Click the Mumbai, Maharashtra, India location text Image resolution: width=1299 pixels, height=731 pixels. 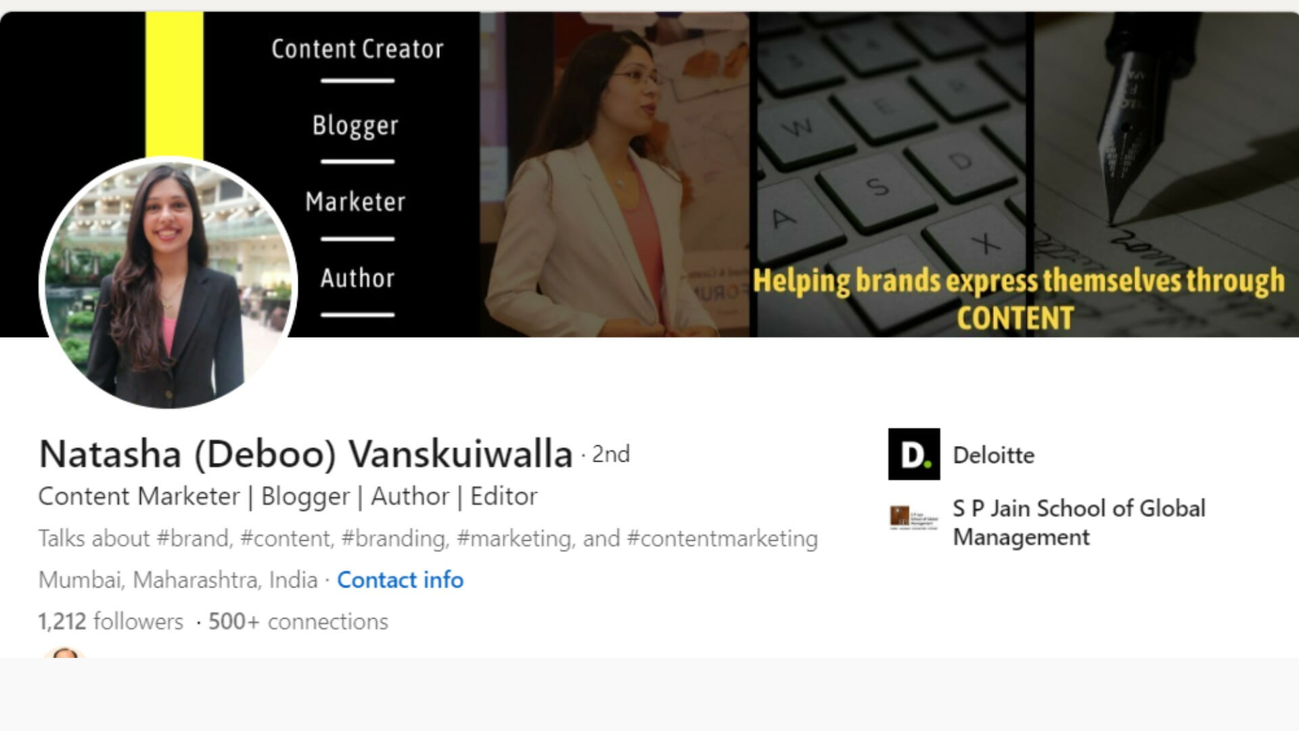pyautogui.click(x=178, y=580)
